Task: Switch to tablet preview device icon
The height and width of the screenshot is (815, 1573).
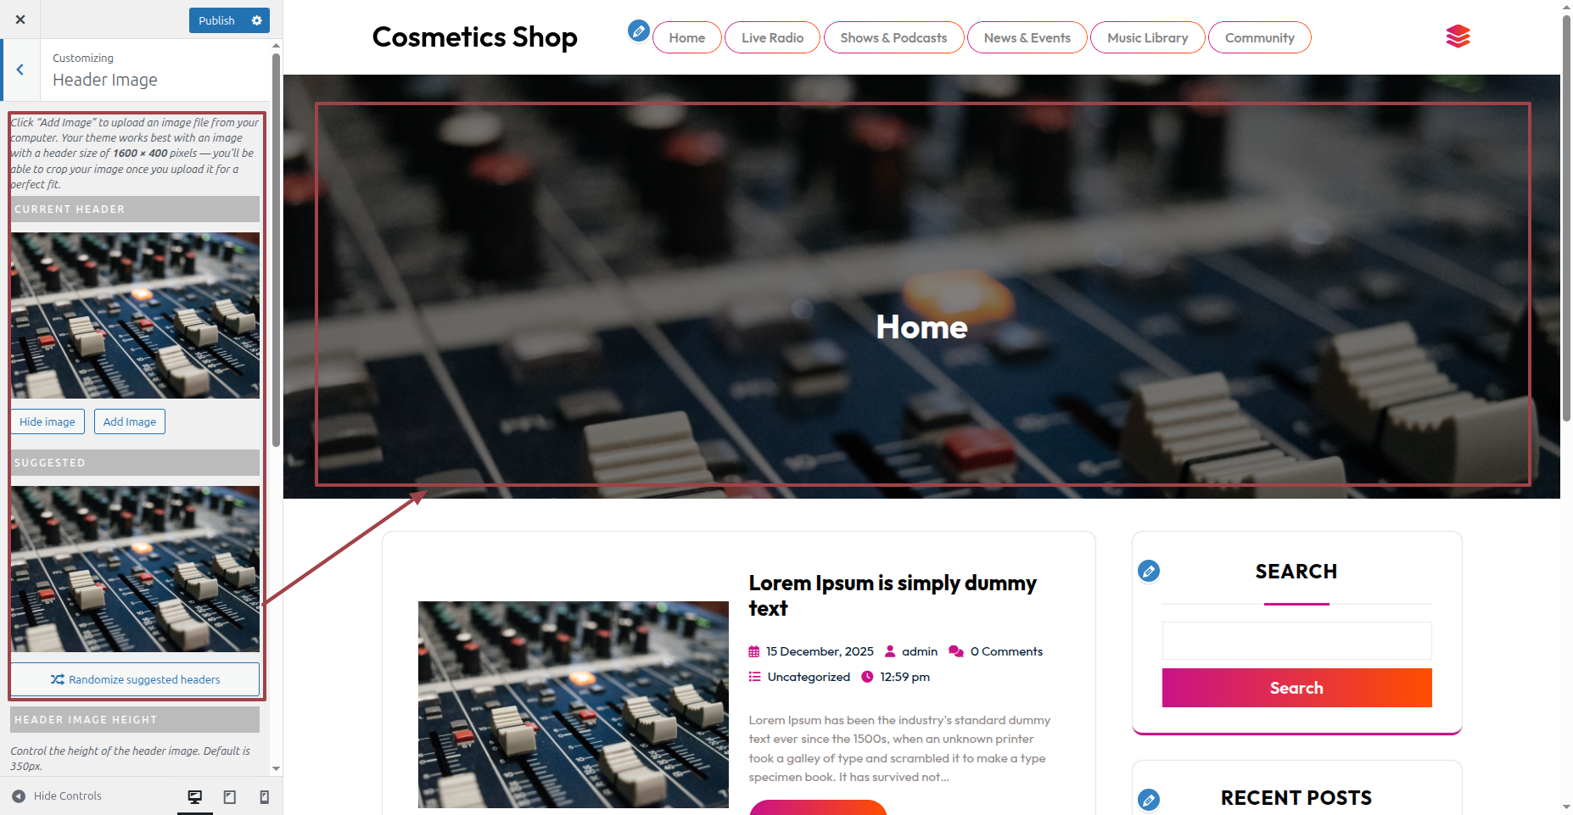Action: tap(230, 797)
